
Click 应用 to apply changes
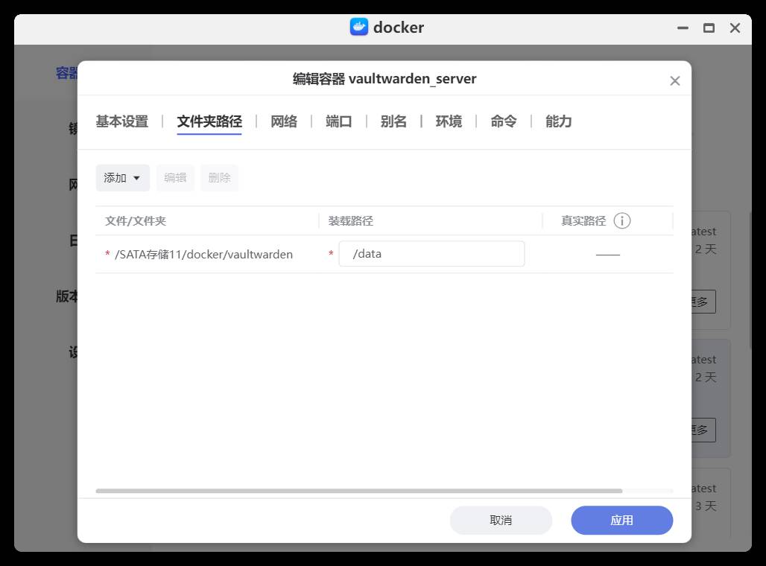(622, 520)
